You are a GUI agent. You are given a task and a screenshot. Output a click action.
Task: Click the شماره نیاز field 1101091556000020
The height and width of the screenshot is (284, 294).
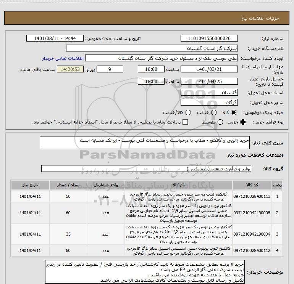click(x=209, y=39)
